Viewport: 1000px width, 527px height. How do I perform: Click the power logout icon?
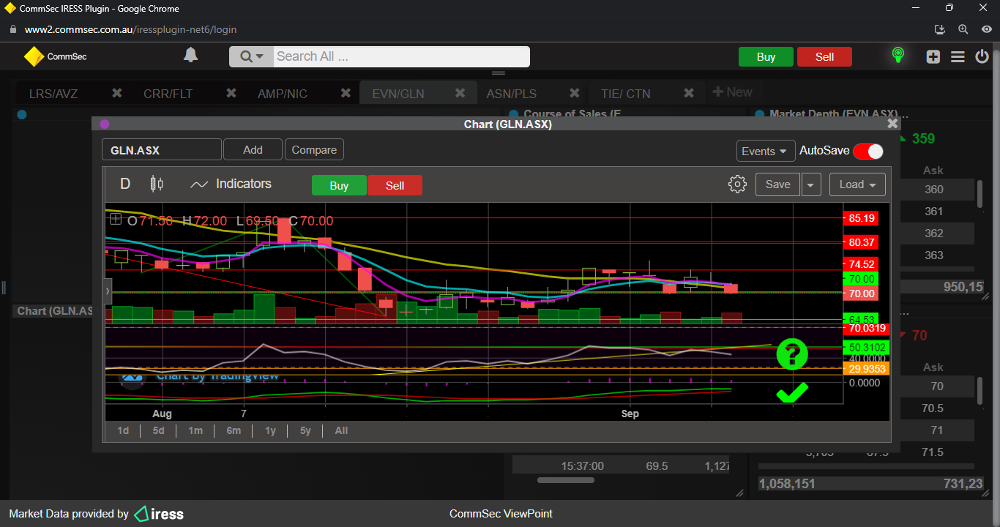coord(982,56)
